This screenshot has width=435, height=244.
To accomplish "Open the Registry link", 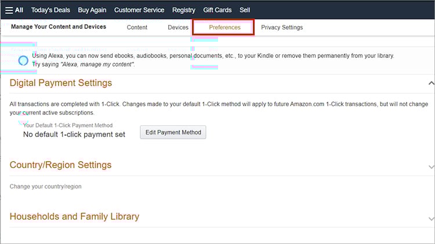I will pyautogui.click(x=184, y=10).
